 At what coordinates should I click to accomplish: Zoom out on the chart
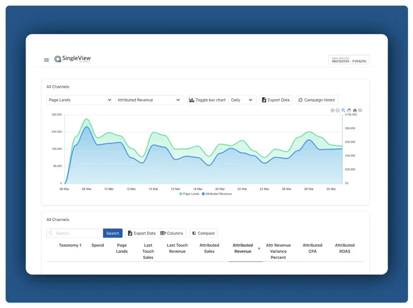coord(338,111)
